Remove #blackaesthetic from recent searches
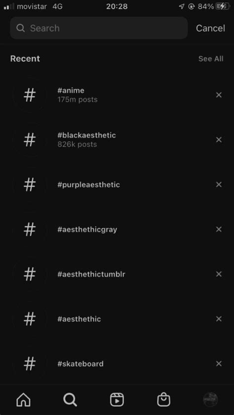Image resolution: width=234 pixels, height=415 pixels. coord(219,139)
